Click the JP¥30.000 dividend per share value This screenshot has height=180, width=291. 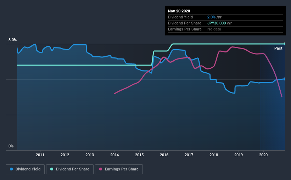pyautogui.click(x=217, y=23)
